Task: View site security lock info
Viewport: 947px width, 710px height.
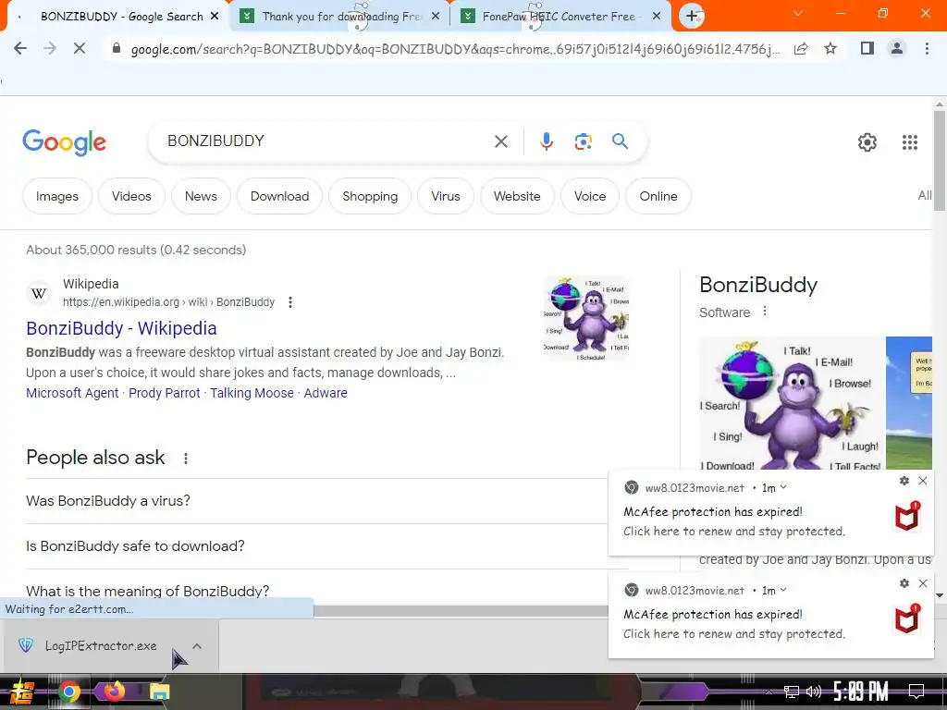Action: 117,48
